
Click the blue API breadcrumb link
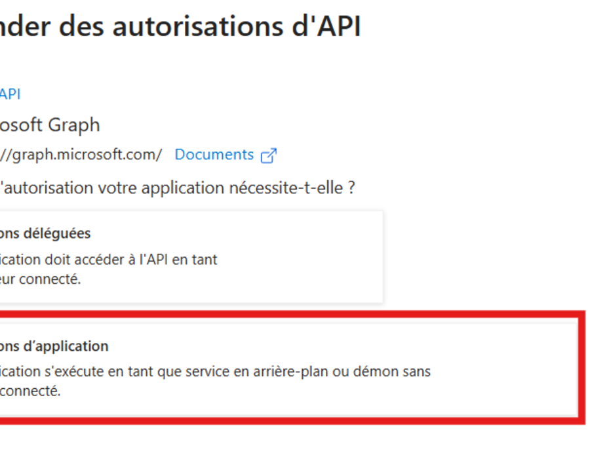pyautogui.click(x=10, y=94)
